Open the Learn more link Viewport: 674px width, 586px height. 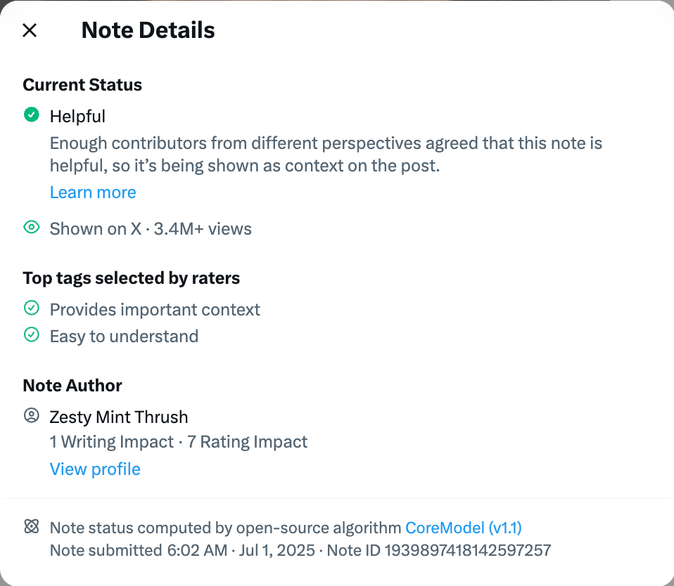93,193
